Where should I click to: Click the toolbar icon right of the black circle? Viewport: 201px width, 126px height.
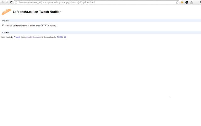click(x=192, y=2)
